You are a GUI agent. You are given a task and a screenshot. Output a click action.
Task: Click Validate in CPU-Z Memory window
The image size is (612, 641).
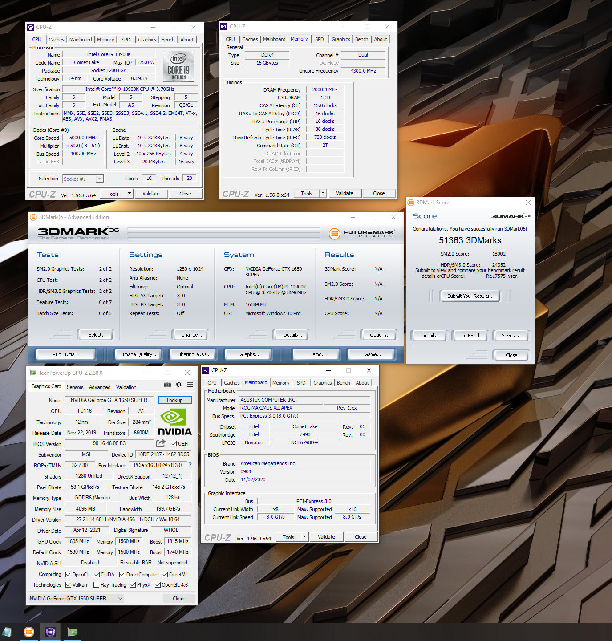[345, 193]
